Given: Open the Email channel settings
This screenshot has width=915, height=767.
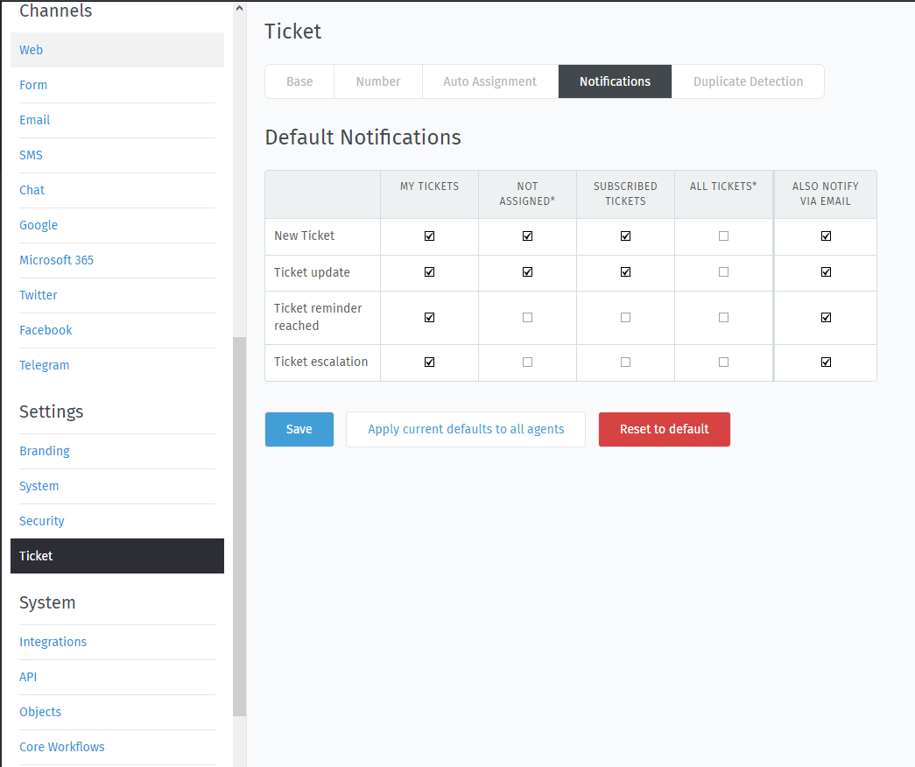Looking at the screenshot, I should 34,120.
